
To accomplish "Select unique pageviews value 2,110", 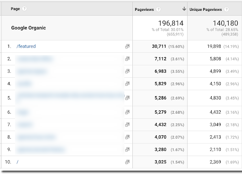I will click(215, 149).
